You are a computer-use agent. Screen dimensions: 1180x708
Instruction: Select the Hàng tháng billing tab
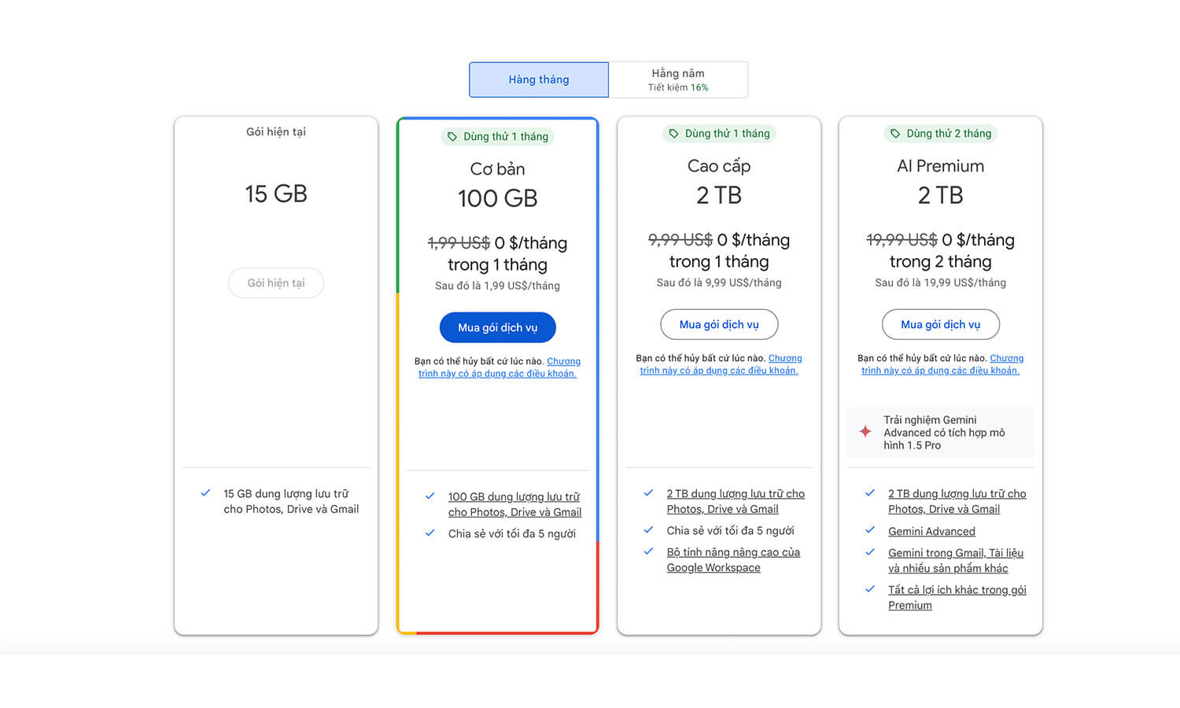538,79
